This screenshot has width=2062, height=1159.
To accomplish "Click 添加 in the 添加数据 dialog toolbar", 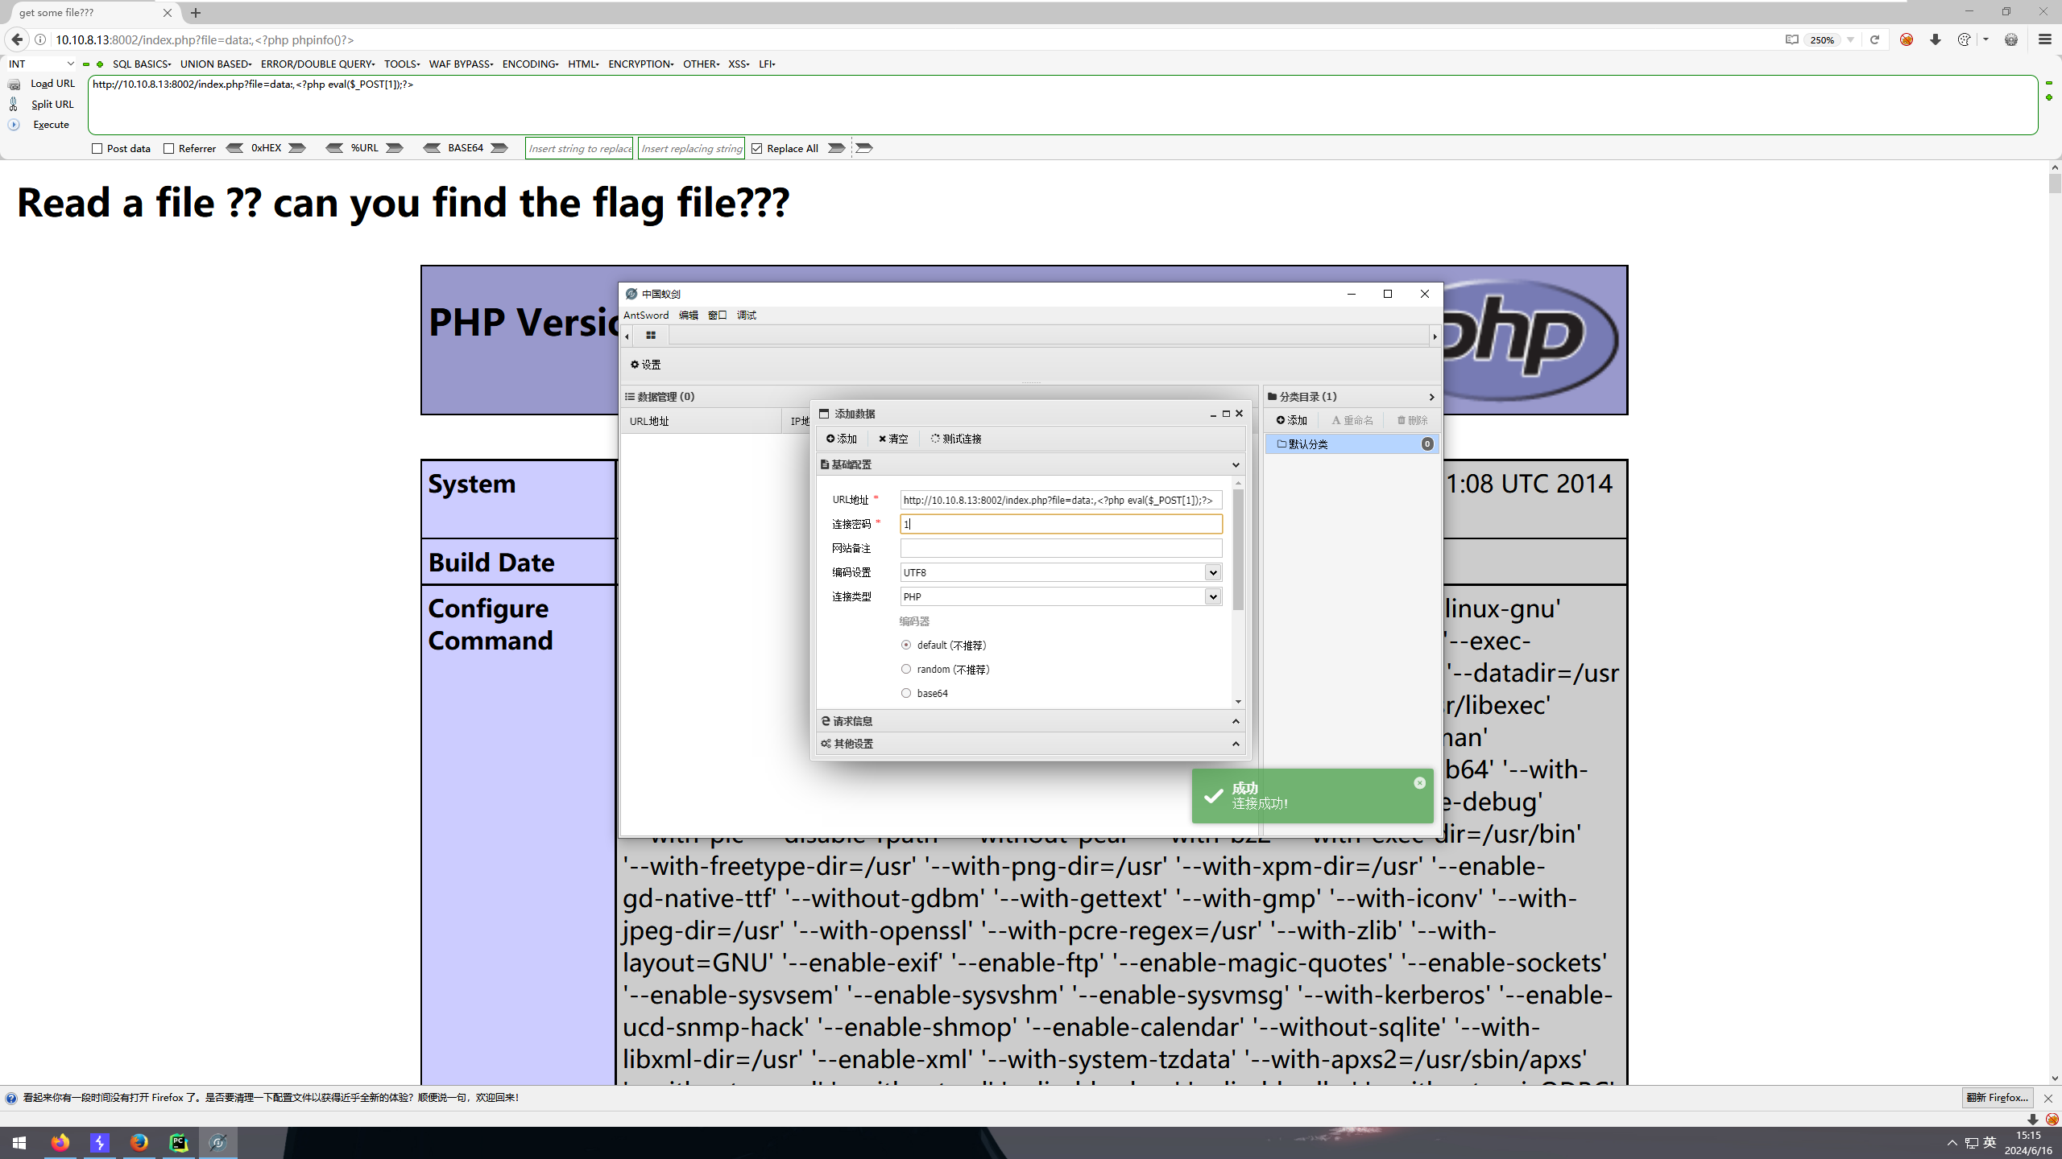I will point(842,439).
